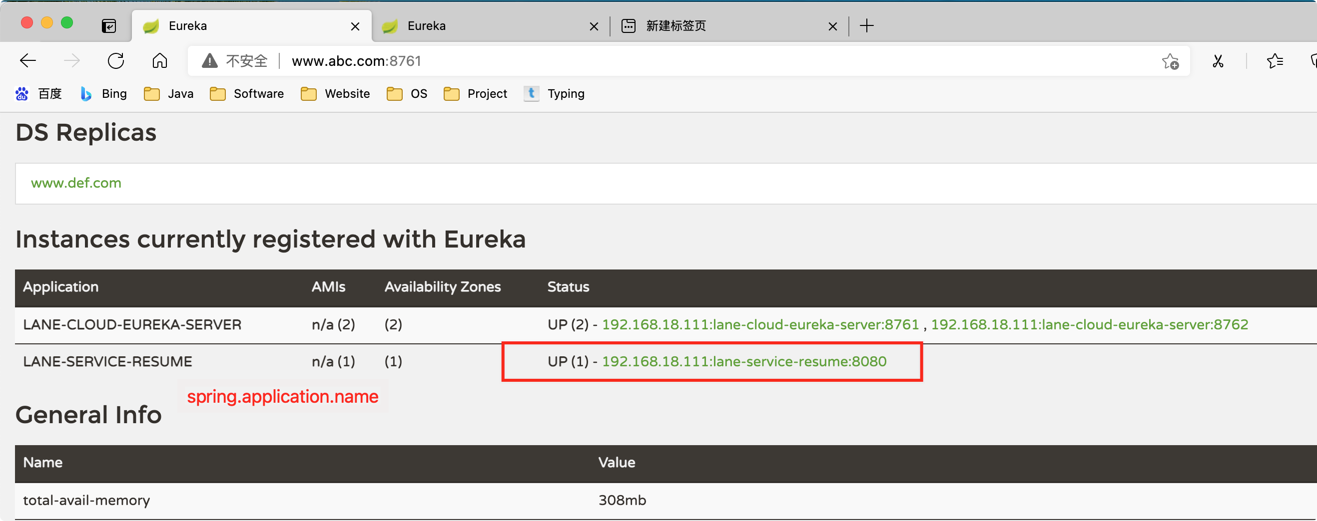Open the Project bookmarks folder
This screenshot has width=1317, height=521.
476,93
